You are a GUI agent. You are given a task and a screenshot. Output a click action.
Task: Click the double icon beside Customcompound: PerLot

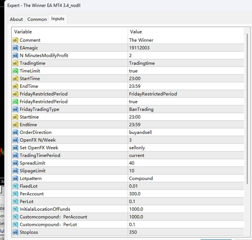point(15,225)
